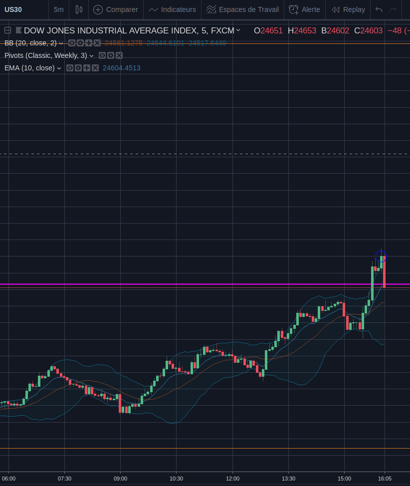Open settings gear for EMA indicator
Image resolution: width=410 pixels, height=486 pixels.
(78, 68)
